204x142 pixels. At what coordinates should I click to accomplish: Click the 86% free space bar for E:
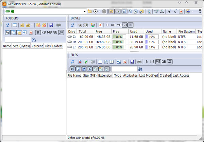pos(119,47)
